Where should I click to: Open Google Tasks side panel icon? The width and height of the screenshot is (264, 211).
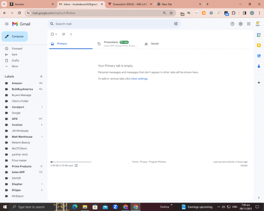click(x=259, y=56)
